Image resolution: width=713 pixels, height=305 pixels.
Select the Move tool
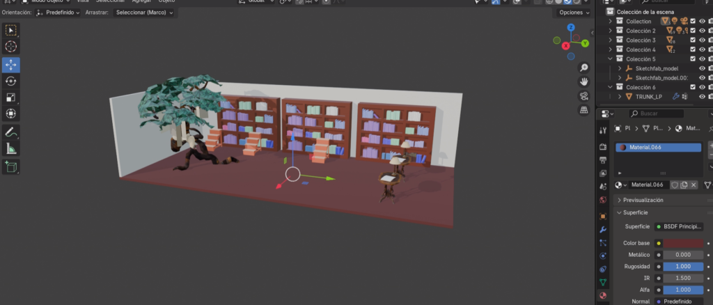point(11,65)
